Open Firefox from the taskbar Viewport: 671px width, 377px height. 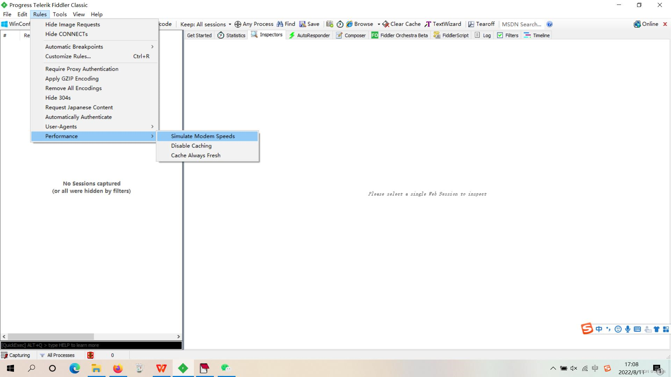point(118,368)
